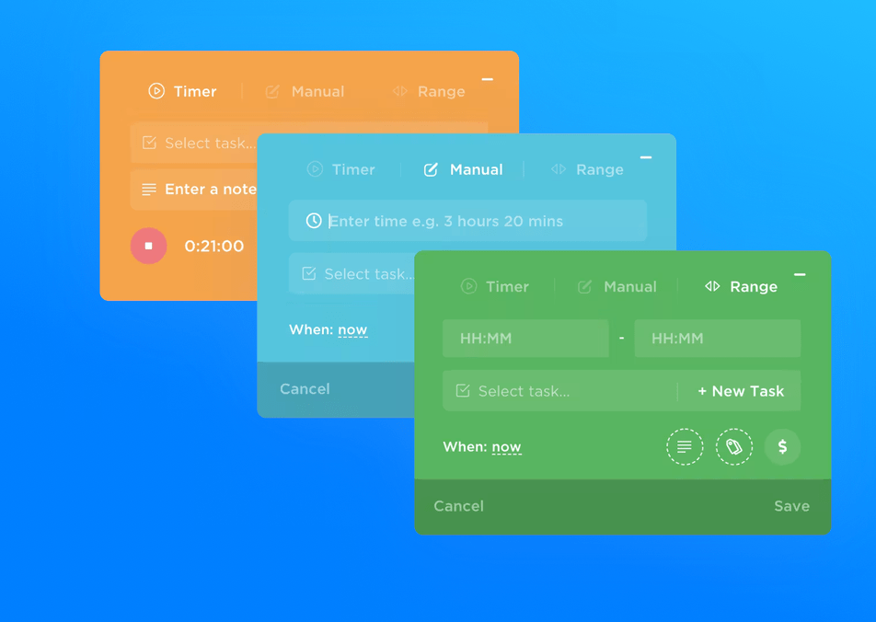This screenshot has width=876, height=622.
Task: Select Range tab in green panel
Action: (x=741, y=287)
